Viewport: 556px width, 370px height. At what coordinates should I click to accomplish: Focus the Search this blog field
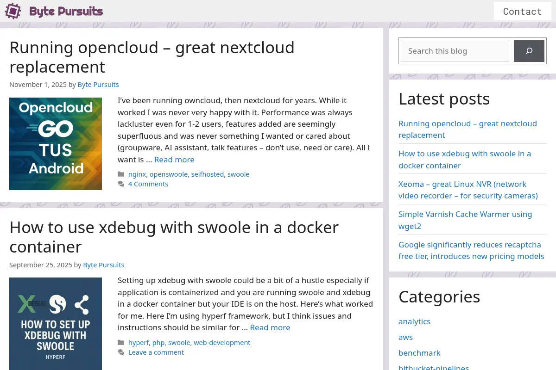[455, 51]
